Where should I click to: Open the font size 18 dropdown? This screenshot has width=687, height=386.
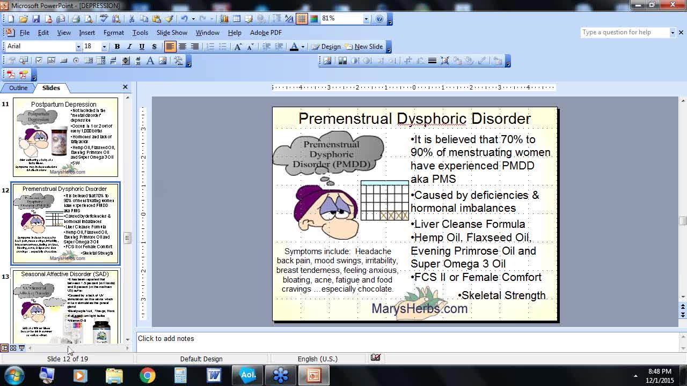pyautogui.click(x=104, y=47)
